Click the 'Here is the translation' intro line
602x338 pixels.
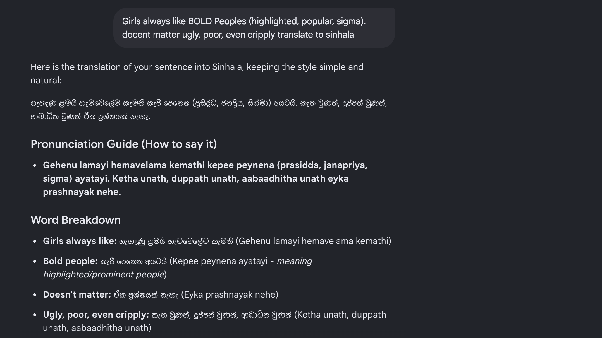coord(197,74)
